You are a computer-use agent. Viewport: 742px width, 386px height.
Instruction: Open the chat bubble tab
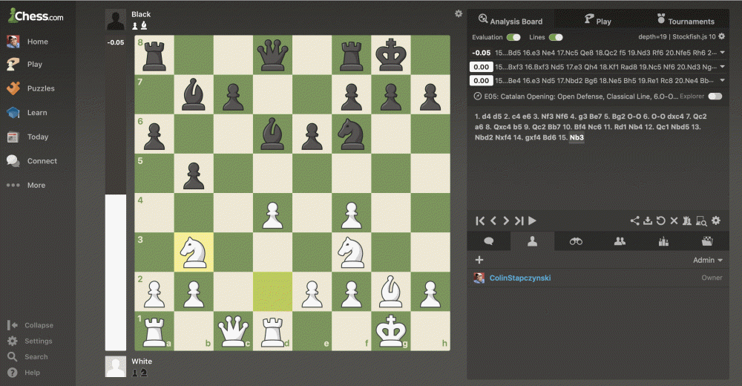click(x=488, y=241)
